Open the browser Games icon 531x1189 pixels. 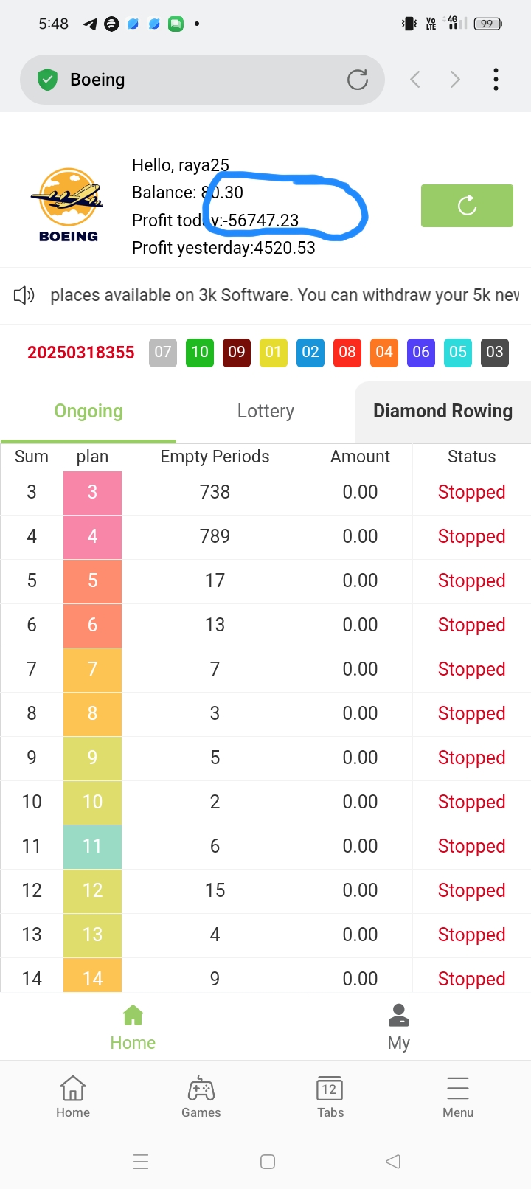click(201, 1089)
